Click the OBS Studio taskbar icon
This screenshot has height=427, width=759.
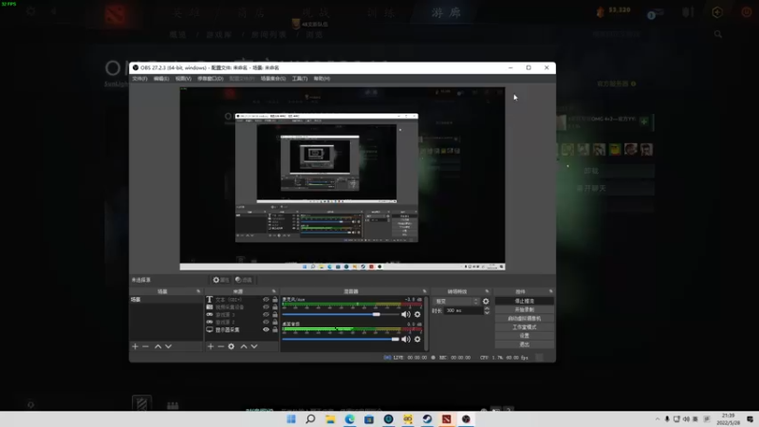coord(466,418)
